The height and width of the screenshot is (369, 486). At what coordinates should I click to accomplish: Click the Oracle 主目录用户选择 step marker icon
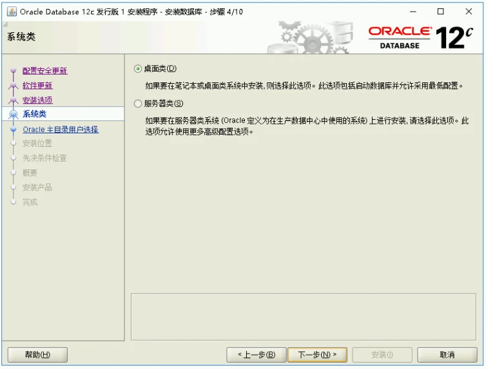pos(13,129)
